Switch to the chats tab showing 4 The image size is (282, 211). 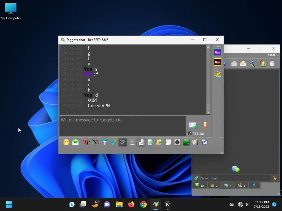click(x=228, y=185)
